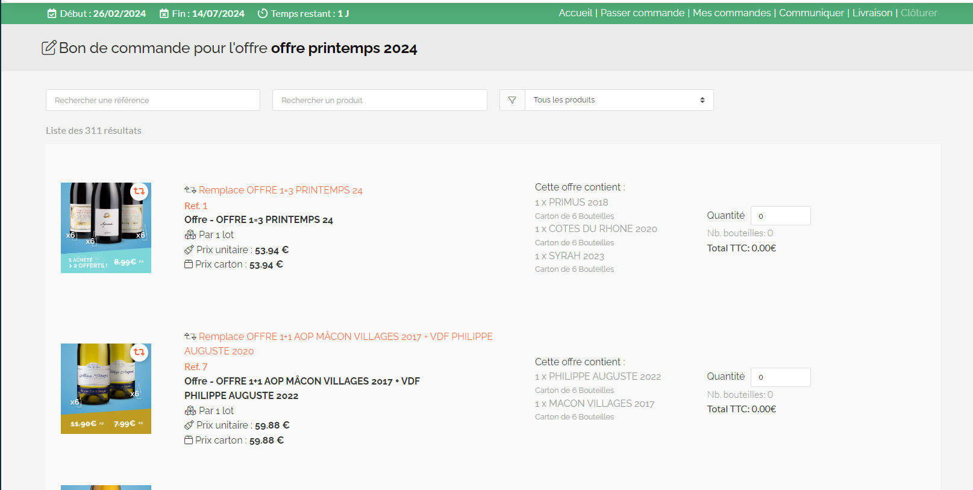Open the Tous les produits dropdown

619,100
